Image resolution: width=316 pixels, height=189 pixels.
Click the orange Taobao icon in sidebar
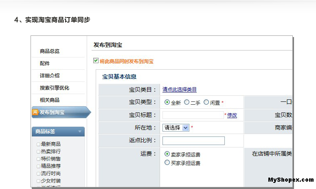click(35, 112)
